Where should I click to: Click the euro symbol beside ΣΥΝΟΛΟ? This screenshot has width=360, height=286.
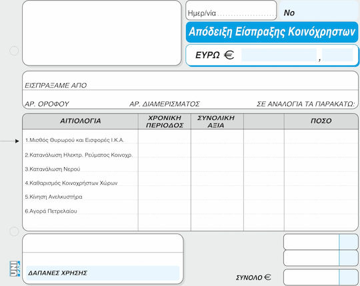coord(267,277)
